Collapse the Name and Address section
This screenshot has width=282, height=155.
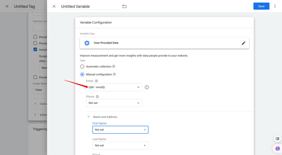pyautogui.click(x=89, y=117)
